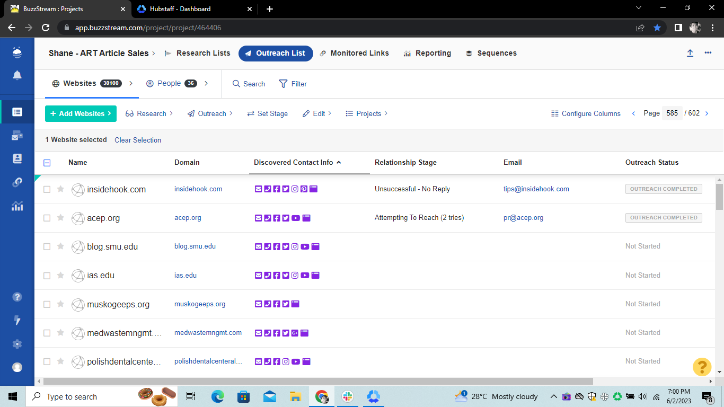Click the globe icon next to acep.org

[x=78, y=218]
